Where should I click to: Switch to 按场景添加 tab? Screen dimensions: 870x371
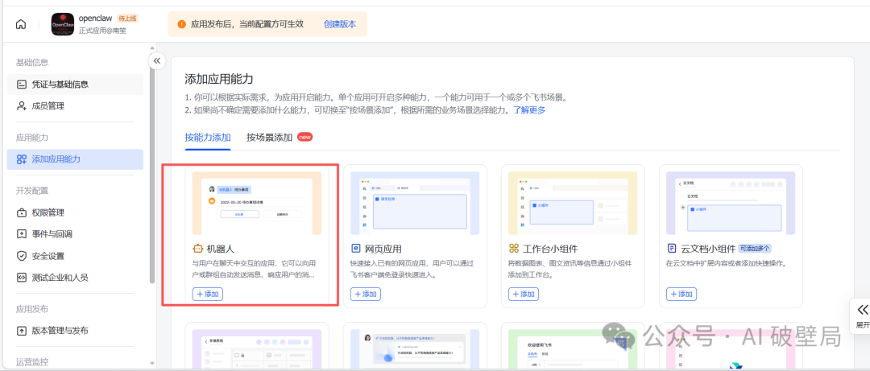[x=269, y=138]
